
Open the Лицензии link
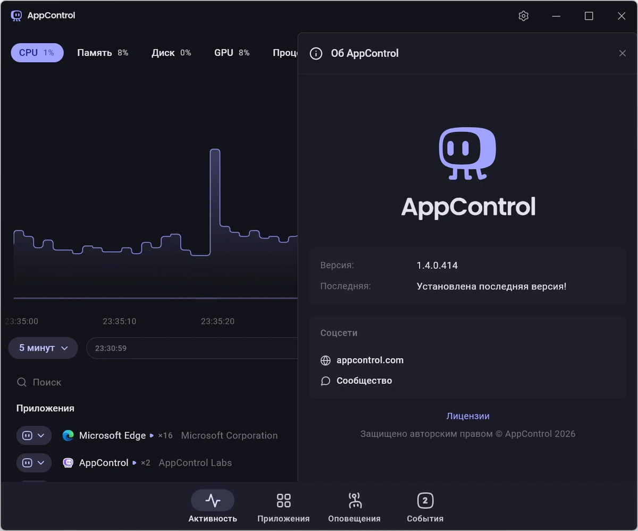pos(468,416)
